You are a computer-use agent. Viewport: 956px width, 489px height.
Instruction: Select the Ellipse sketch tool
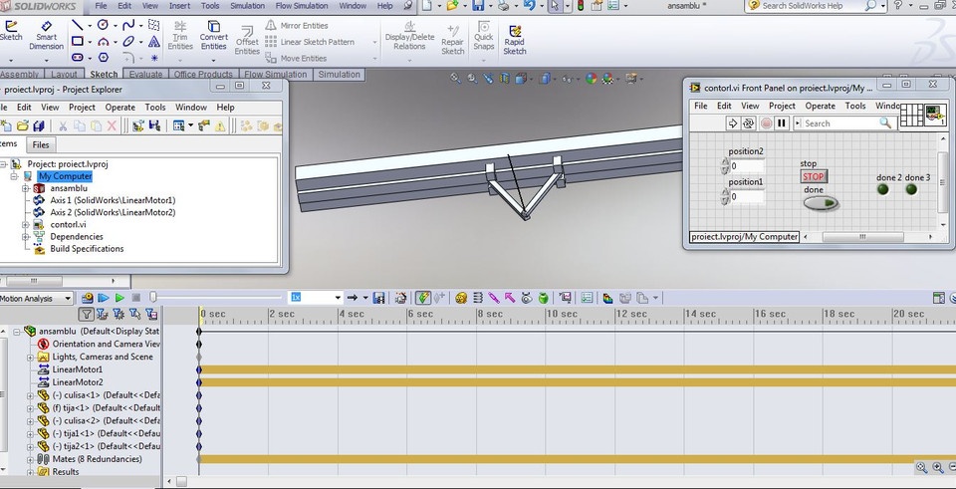point(128,42)
